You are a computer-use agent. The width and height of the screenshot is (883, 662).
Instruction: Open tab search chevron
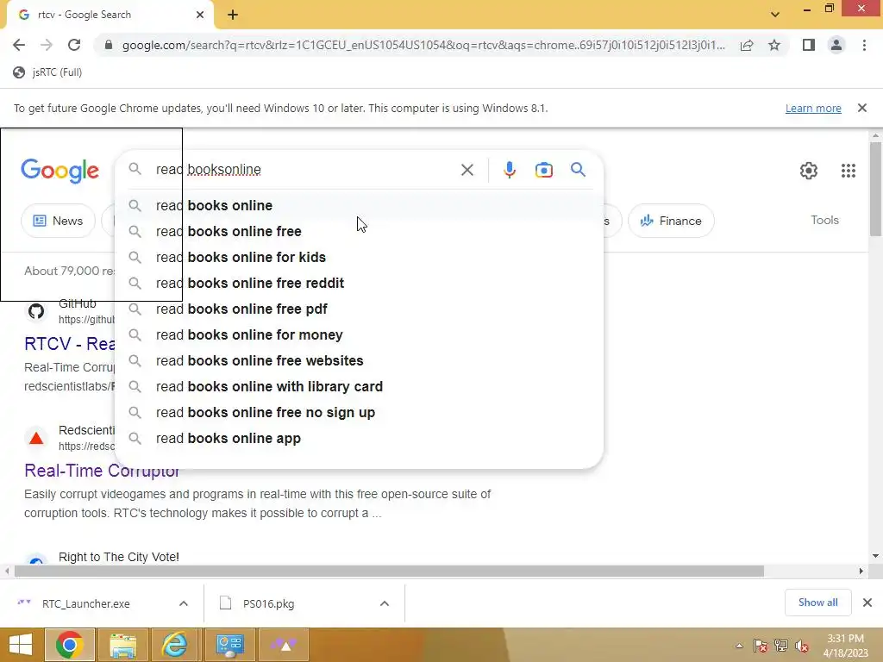tap(775, 15)
